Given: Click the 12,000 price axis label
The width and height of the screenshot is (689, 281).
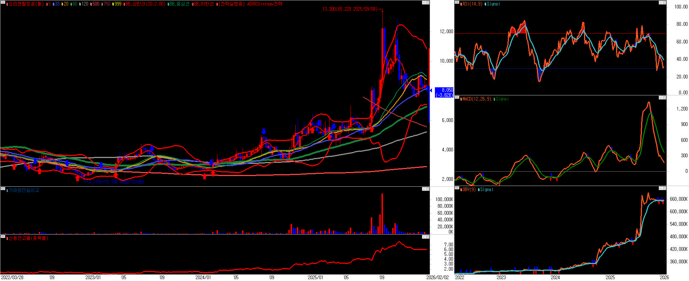Looking at the screenshot, I should pyautogui.click(x=446, y=32).
